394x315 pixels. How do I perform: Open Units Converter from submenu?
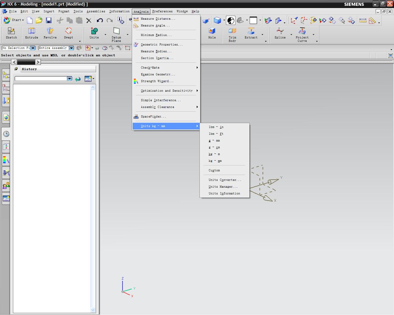pos(225,180)
